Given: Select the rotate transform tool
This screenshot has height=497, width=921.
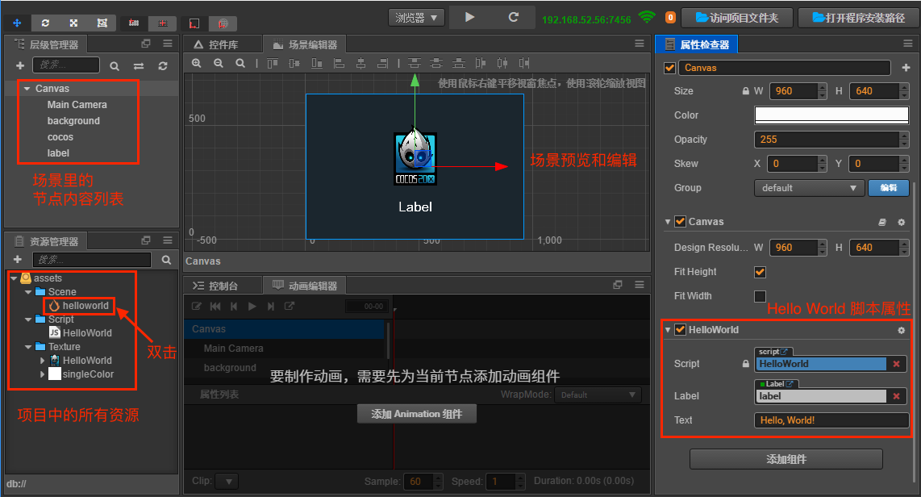Looking at the screenshot, I should pyautogui.click(x=45, y=23).
